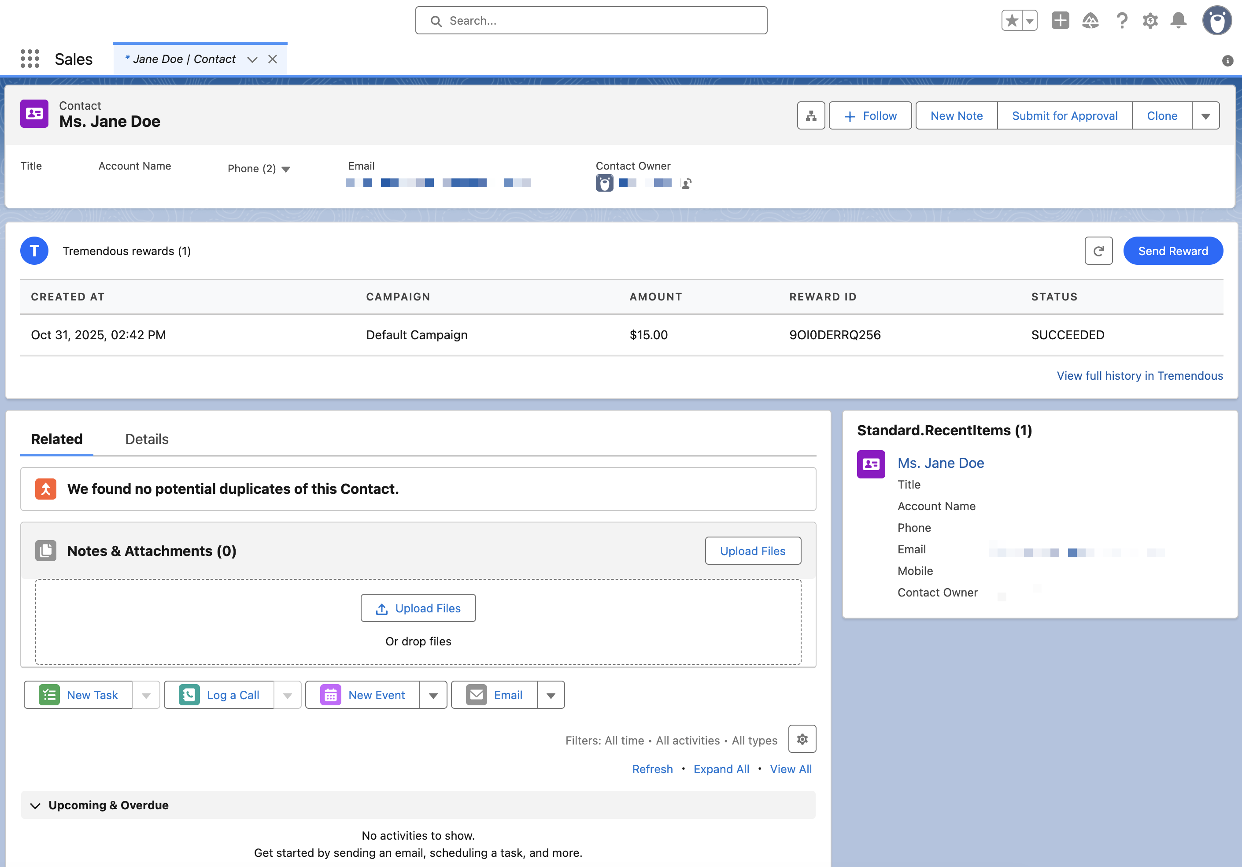Collapse the Upcoming & Overdue section

click(36, 805)
